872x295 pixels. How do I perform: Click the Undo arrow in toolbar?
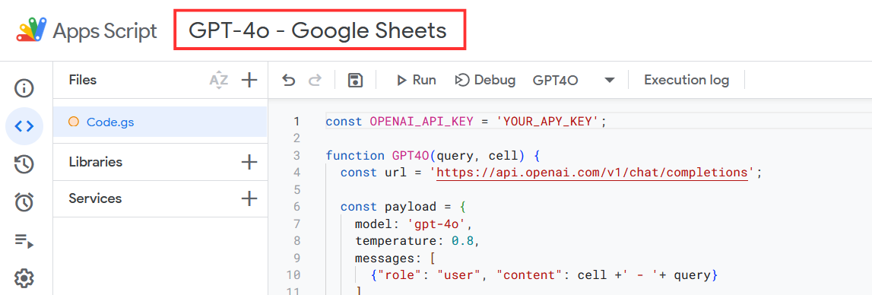288,80
